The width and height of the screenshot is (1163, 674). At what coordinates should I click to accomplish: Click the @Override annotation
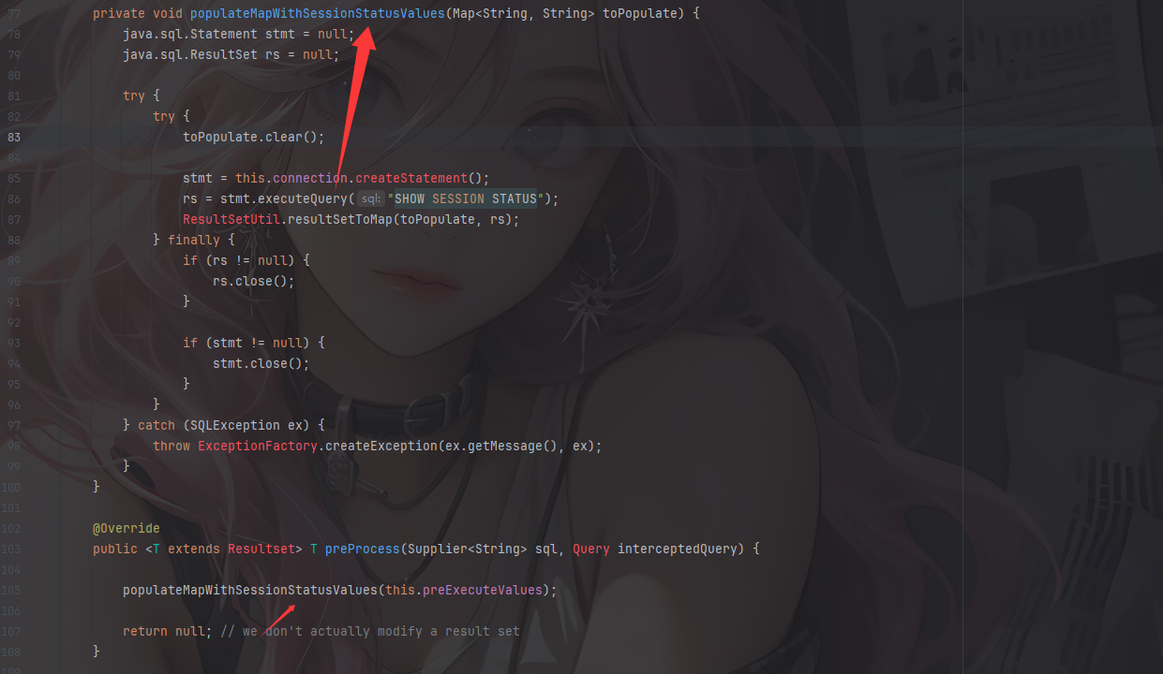[x=126, y=528]
